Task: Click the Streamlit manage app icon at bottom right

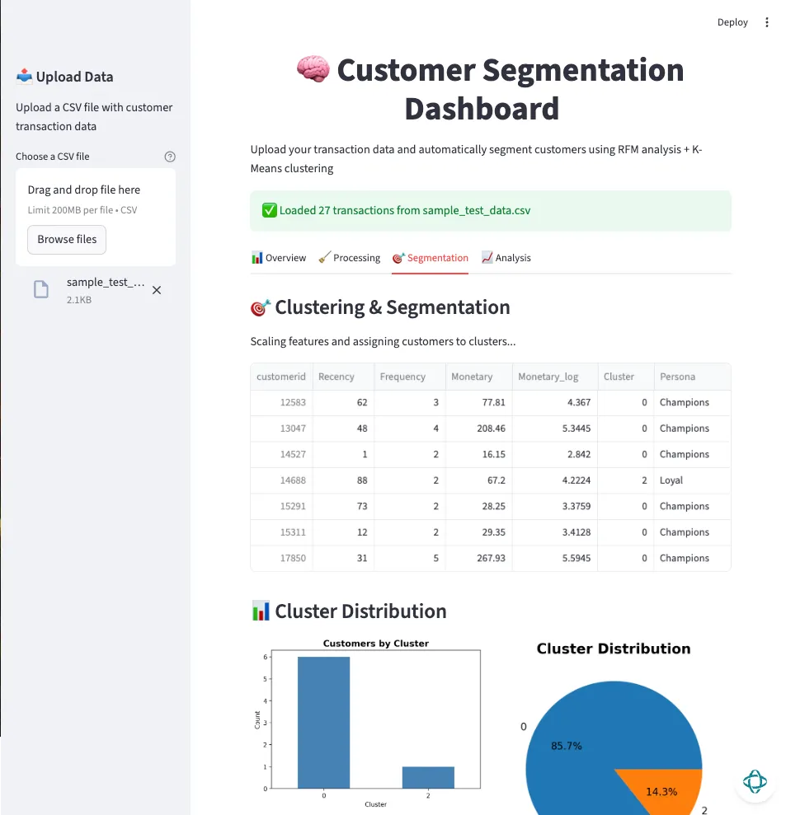Action: pos(755,781)
